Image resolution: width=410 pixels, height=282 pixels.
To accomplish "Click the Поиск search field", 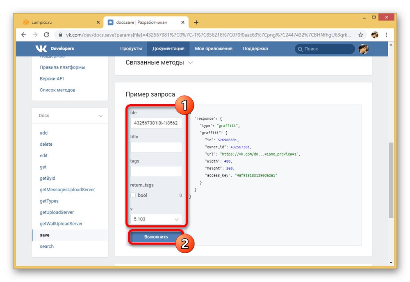I will [325, 49].
